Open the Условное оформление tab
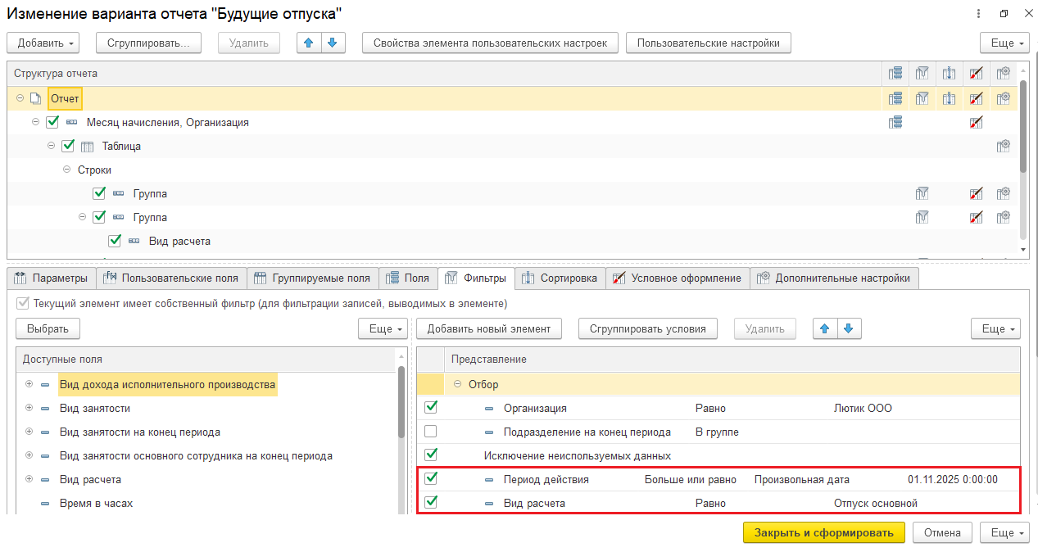 (x=678, y=278)
